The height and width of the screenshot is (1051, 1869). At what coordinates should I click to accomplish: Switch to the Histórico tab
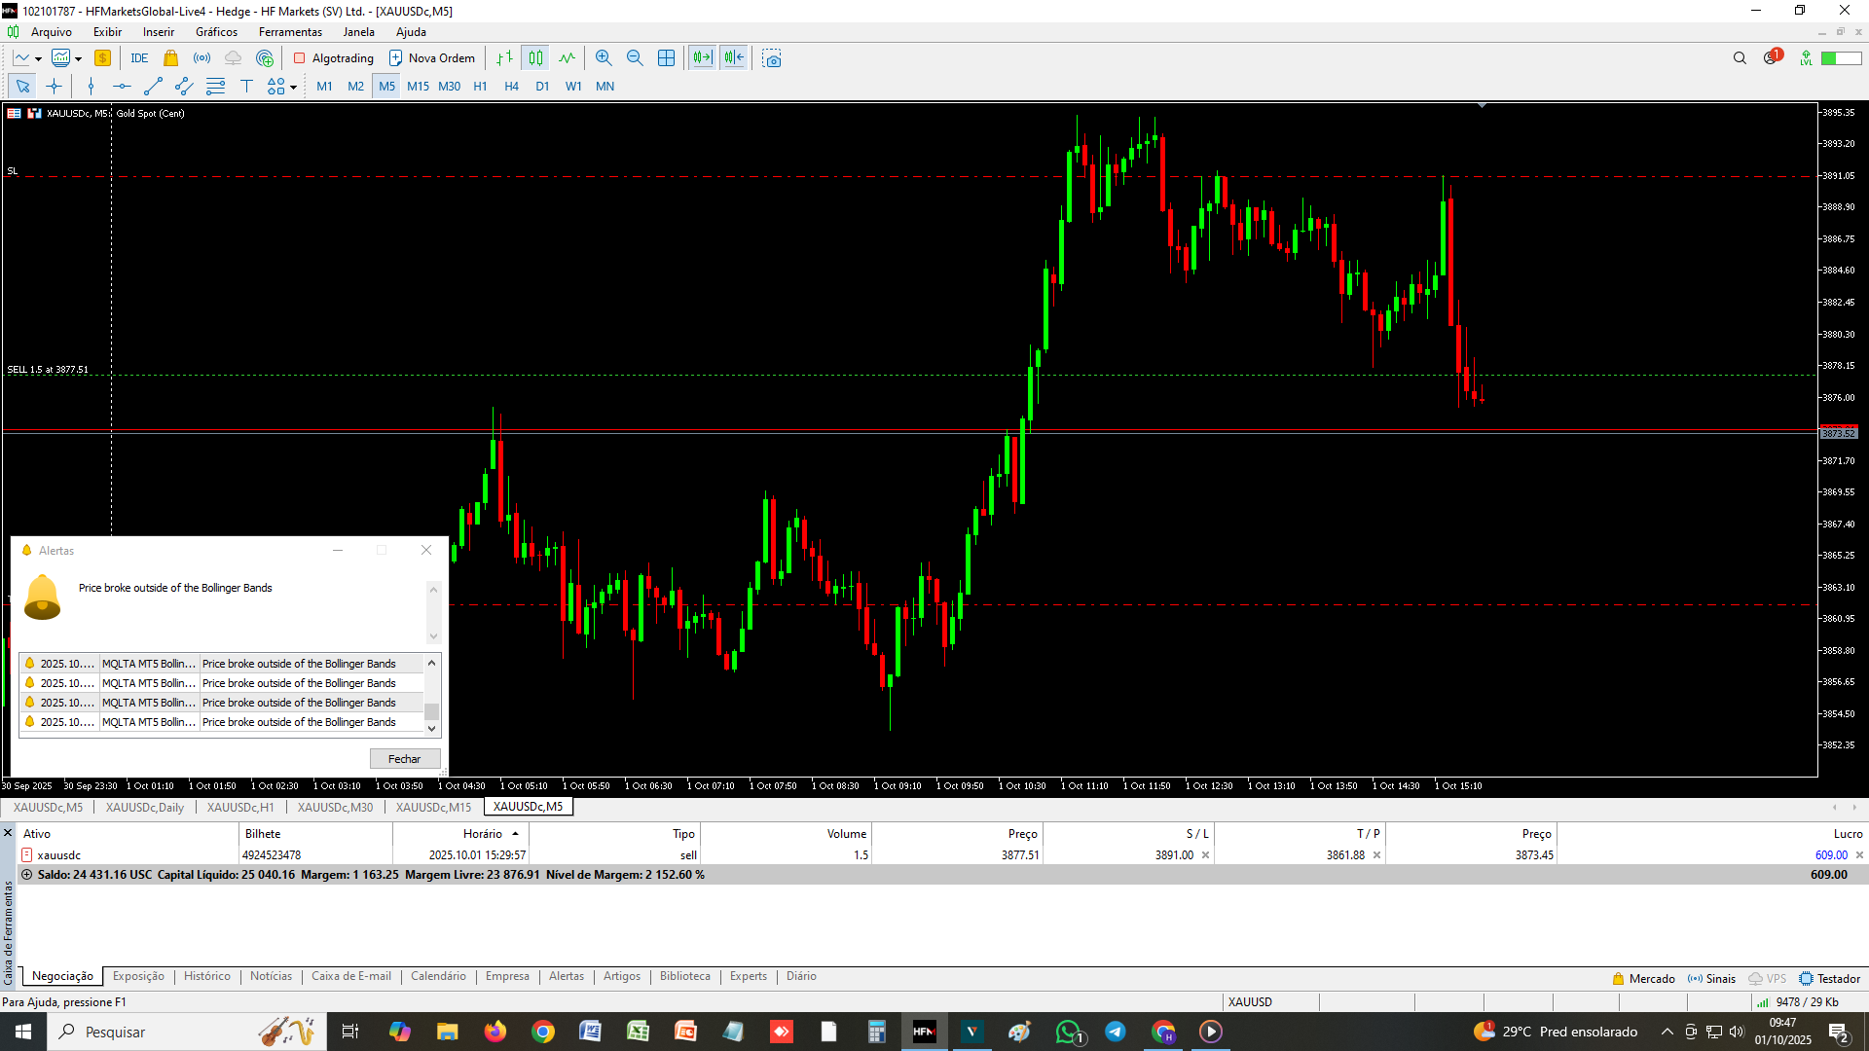coord(206,976)
